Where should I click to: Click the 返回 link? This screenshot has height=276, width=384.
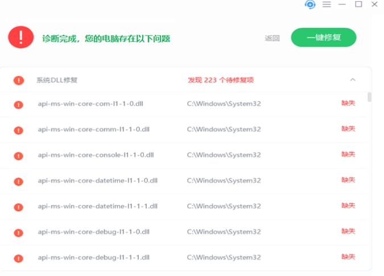click(x=272, y=38)
